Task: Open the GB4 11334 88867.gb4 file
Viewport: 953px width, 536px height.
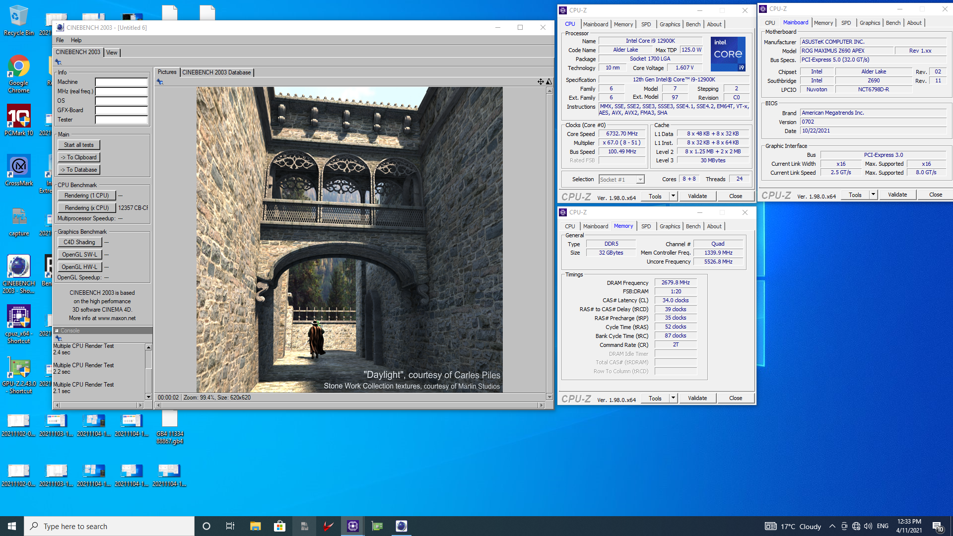Action: [169, 427]
